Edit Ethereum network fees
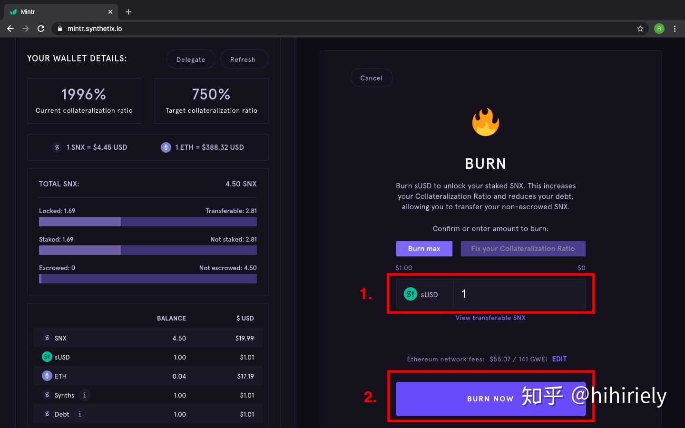The height and width of the screenshot is (428, 685). (x=559, y=359)
